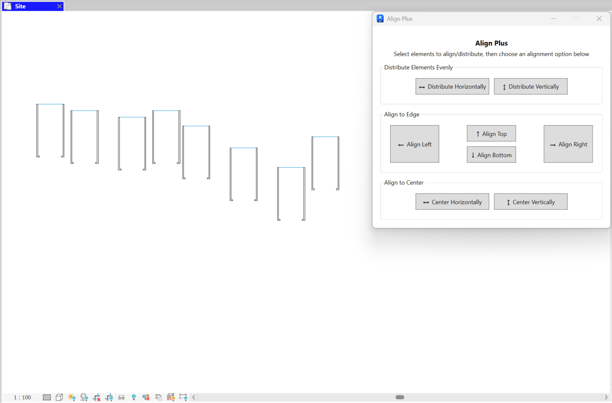Enable Temporary View Properties
The width and height of the screenshot is (612, 403).
click(158, 397)
